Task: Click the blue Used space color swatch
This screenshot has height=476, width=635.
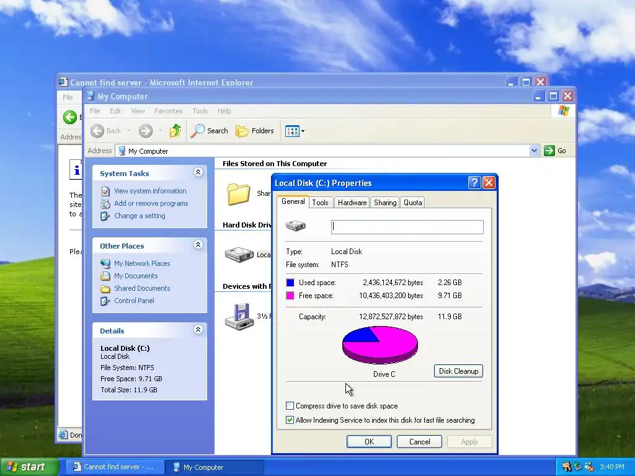Action: (x=290, y=283)
